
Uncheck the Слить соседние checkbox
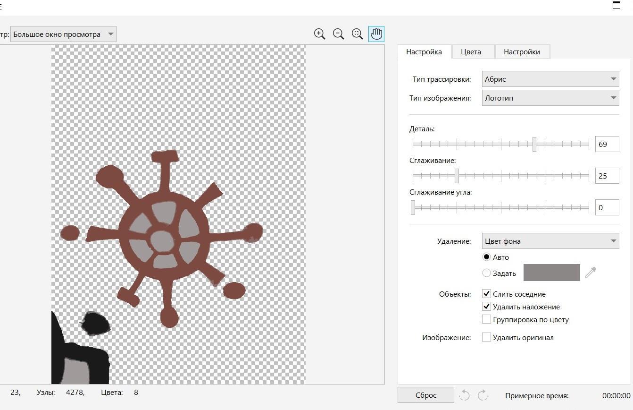[487, 294]
